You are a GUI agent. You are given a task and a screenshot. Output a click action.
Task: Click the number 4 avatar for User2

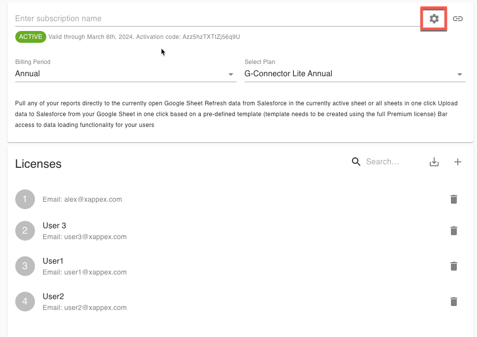pyautogui.click(x=25, y=302)
